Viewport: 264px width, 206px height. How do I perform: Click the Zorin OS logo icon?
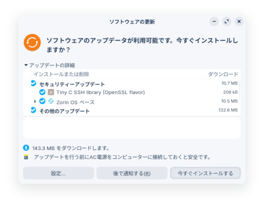tap(51, 101)
